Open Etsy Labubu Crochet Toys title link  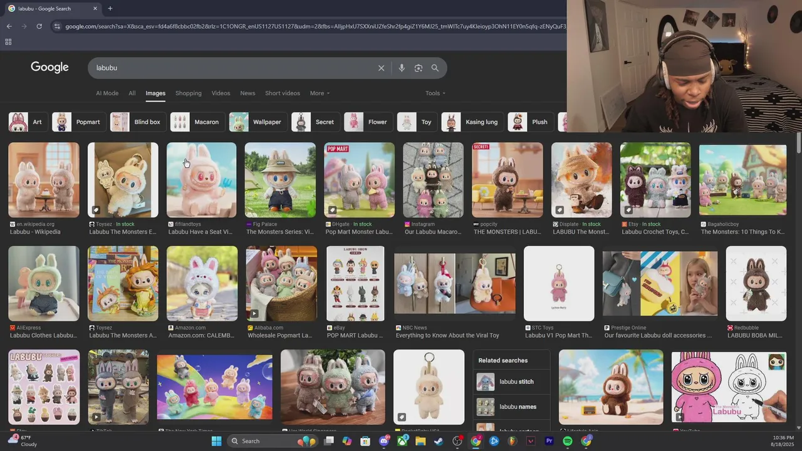[655, 232]
